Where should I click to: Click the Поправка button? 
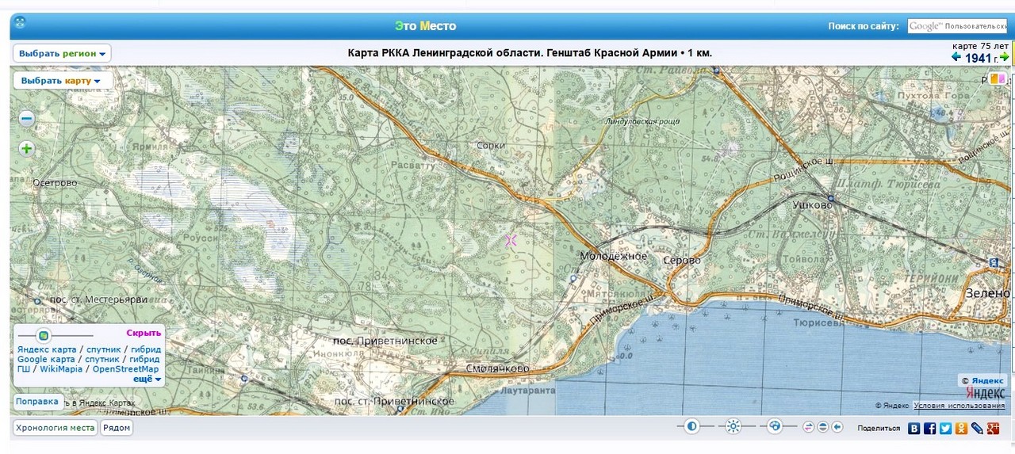pos(37,402)
